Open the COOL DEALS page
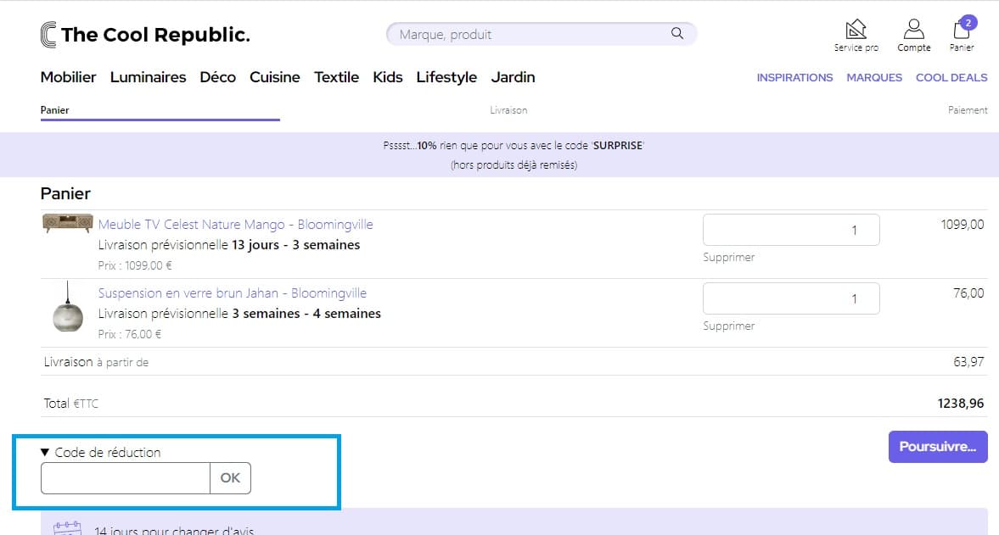Image resolution: width=999 pixels, height=535 pixels. click(951, 77)
